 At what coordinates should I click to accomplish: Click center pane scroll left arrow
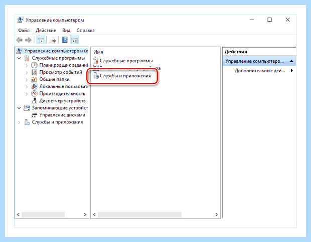pos(94,214)
